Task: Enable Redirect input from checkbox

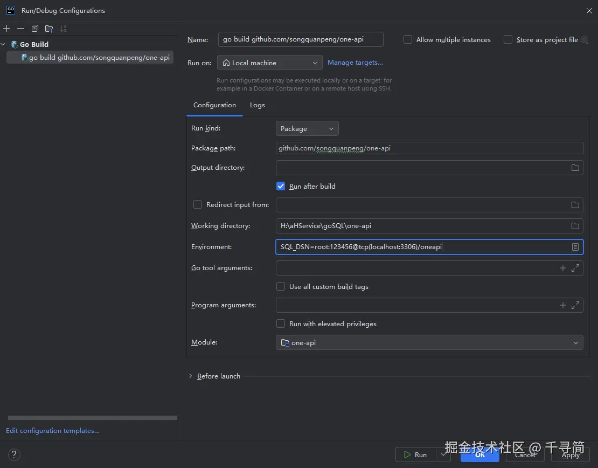Action: click(198, 204)
